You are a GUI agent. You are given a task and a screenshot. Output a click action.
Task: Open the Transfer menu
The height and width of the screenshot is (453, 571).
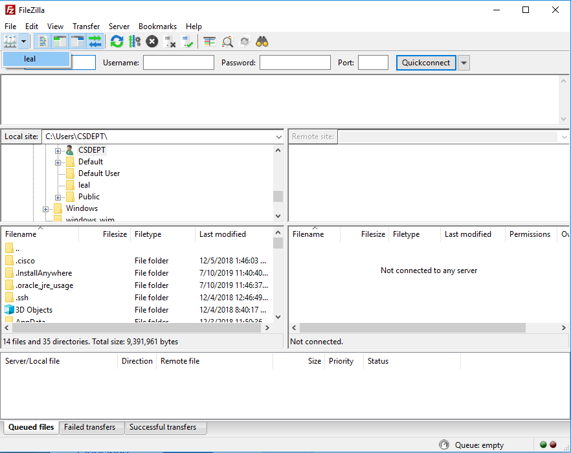pyautogui.click(x=86, y=27)
